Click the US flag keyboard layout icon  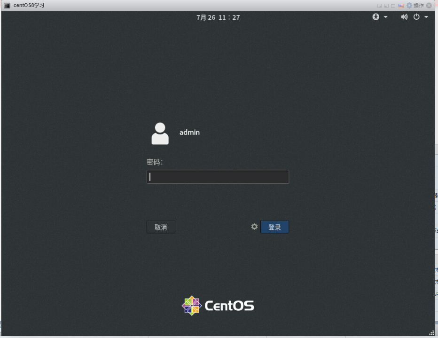coord(401,6)
